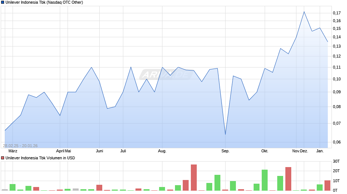Click the 'Unilever Indonesia Tbk Volumen in USD' label
The image size is (347, 194).
coord(40,158)
